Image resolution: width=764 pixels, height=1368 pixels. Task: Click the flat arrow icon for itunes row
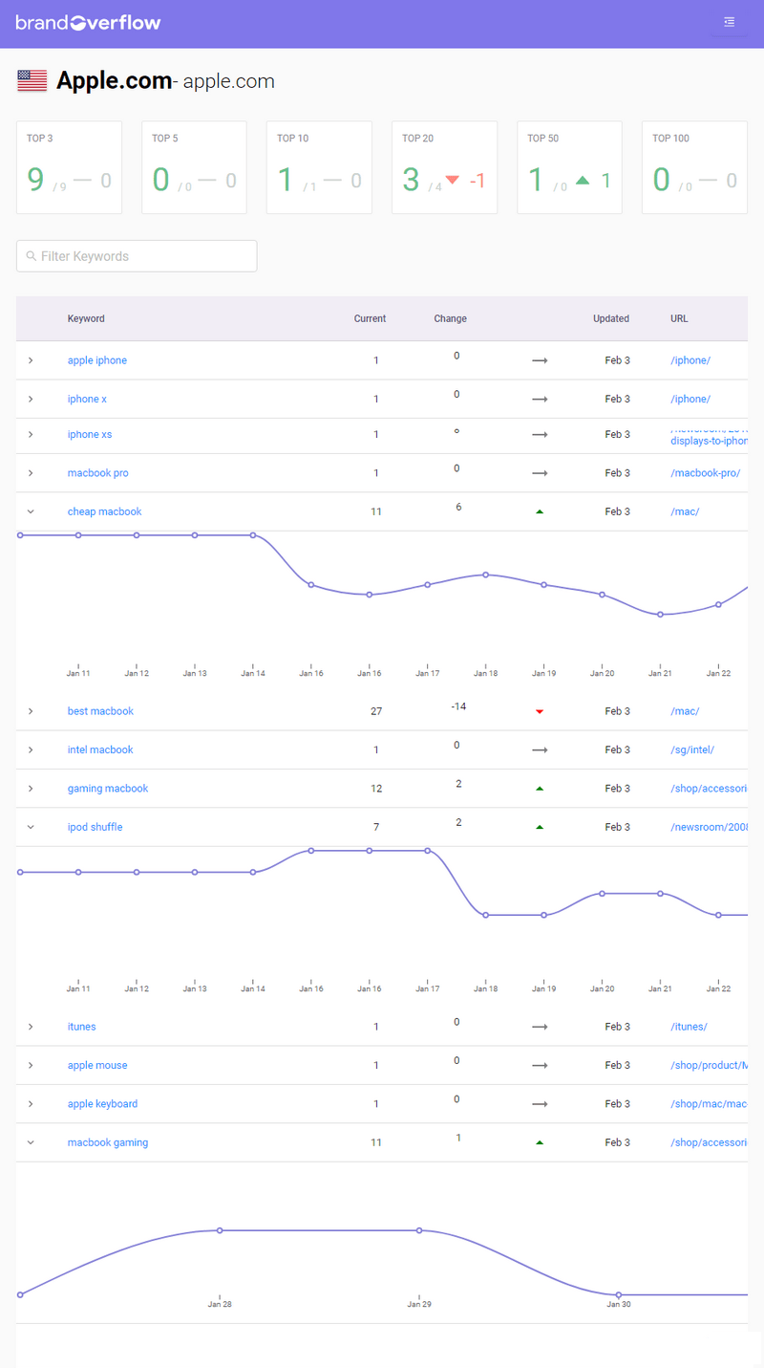click(540, 1027)
